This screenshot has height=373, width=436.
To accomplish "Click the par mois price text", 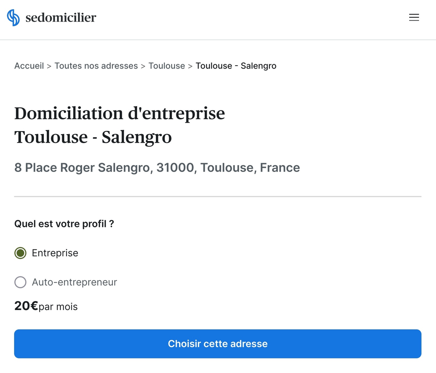I will tap(58, 307).
